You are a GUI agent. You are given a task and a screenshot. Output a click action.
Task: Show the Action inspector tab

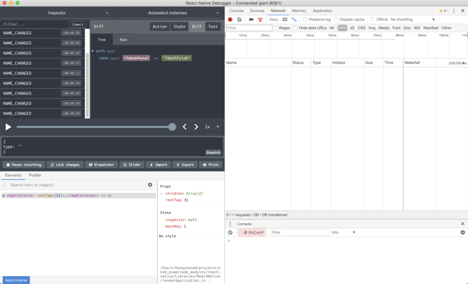[160, 26]
